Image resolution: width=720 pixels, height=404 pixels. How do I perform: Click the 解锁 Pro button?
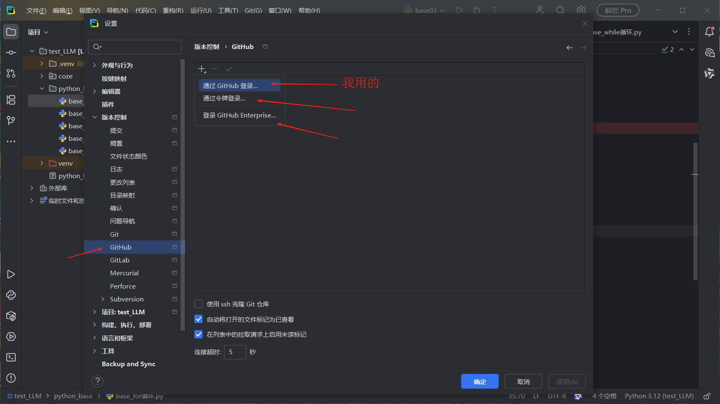pos(618,10)
